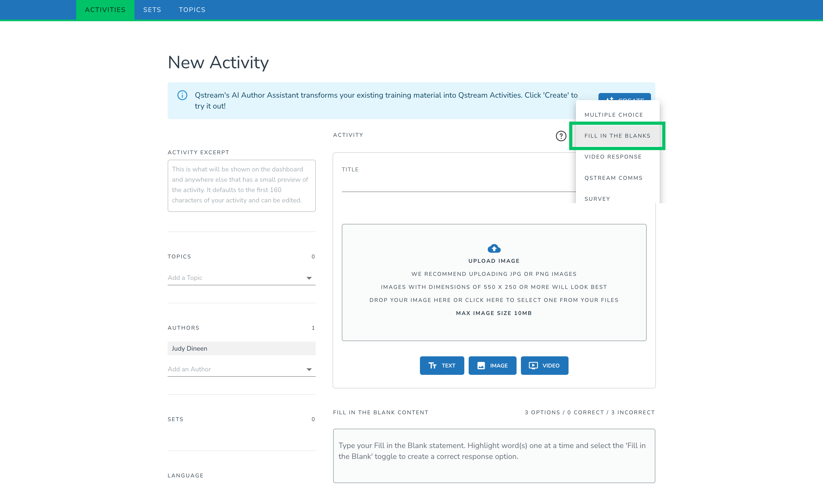Click the Fill in the Blank statement box
Viewport: 823px width, 488px height.
[494, 456]
